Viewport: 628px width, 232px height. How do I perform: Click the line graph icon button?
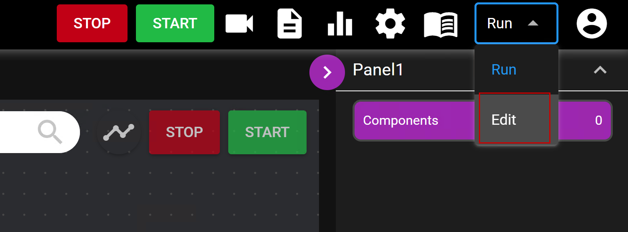click(x=119, y=132)
